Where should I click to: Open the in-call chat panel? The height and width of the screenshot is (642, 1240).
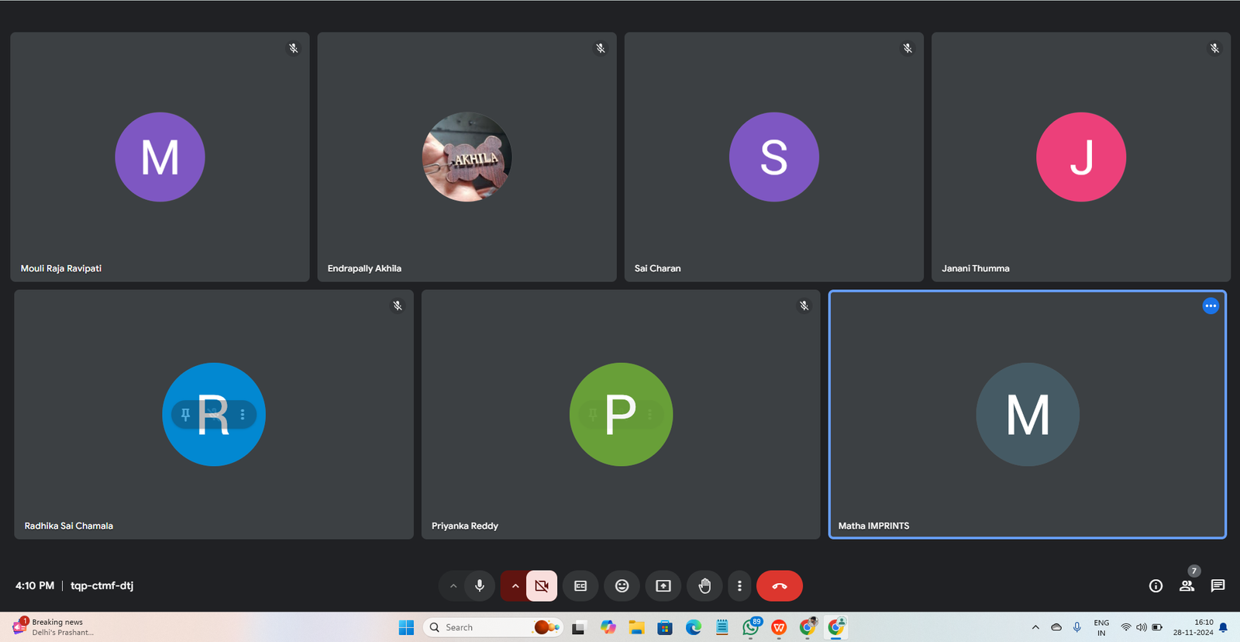[1218, 586]
